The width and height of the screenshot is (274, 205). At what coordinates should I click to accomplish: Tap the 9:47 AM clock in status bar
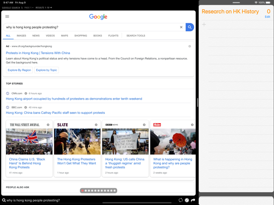pyautogui.click(x=8, y=2)
